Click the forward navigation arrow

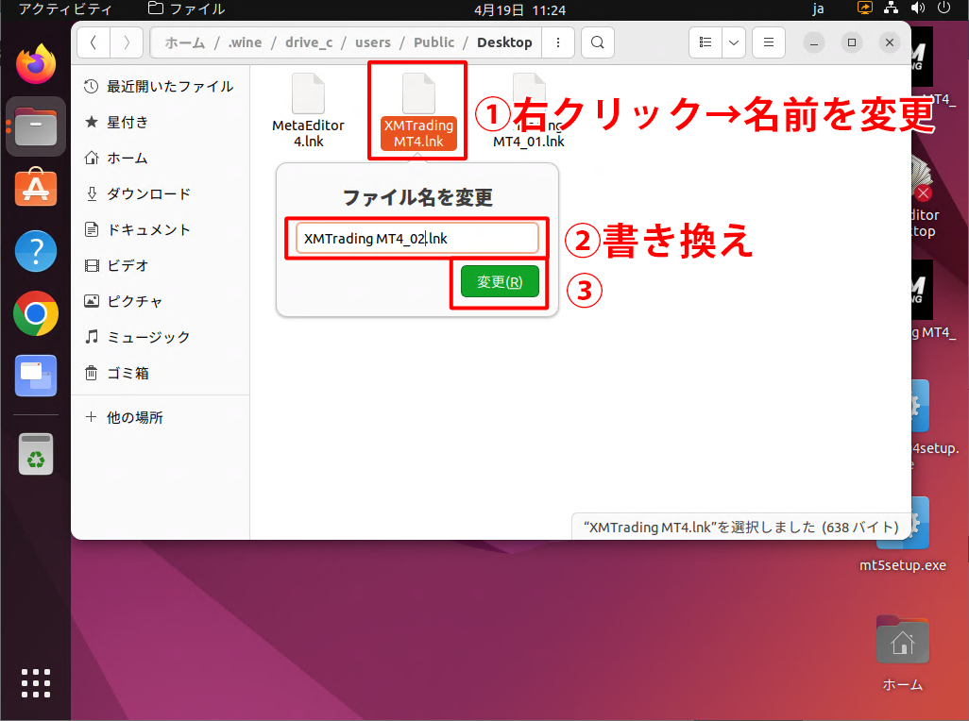pyautogui.click(x=127, y=42)
